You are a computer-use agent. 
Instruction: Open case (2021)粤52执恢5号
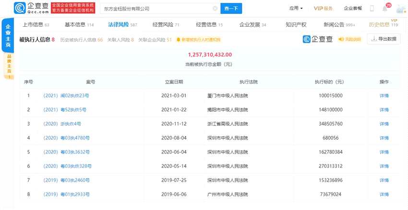(64, 110)
